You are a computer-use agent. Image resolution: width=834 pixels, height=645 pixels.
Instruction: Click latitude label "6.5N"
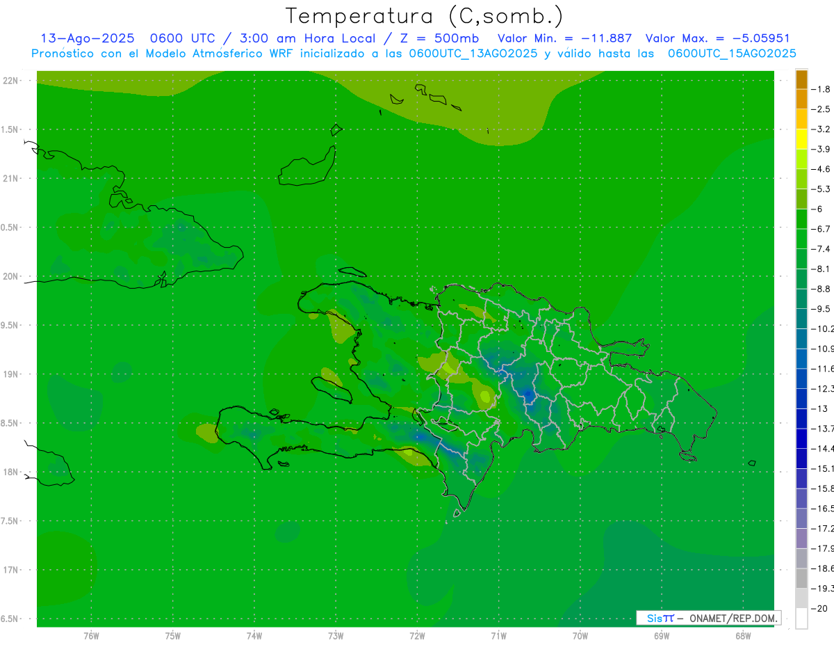10,619
